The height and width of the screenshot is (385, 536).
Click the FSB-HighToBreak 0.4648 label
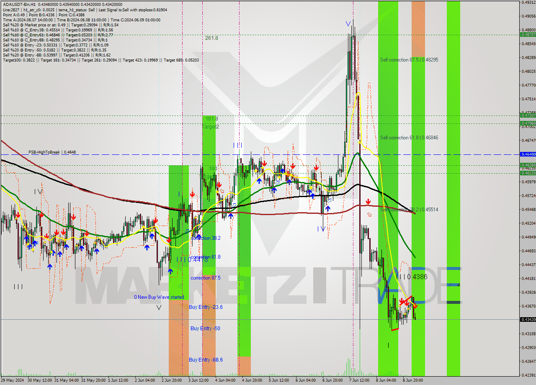pos(52,152)
